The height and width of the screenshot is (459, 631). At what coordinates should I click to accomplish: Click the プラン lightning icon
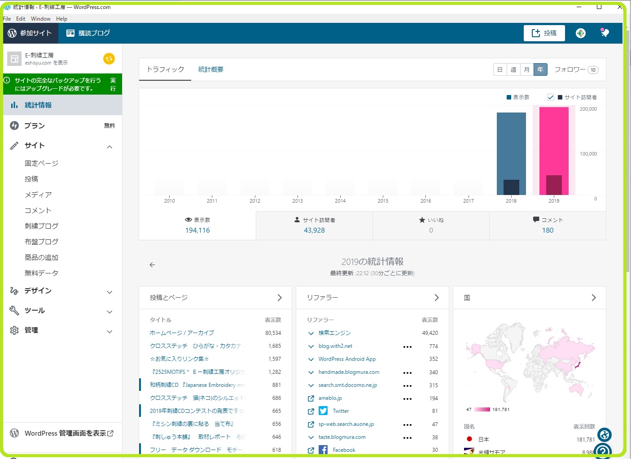click(x=14, y=126)
